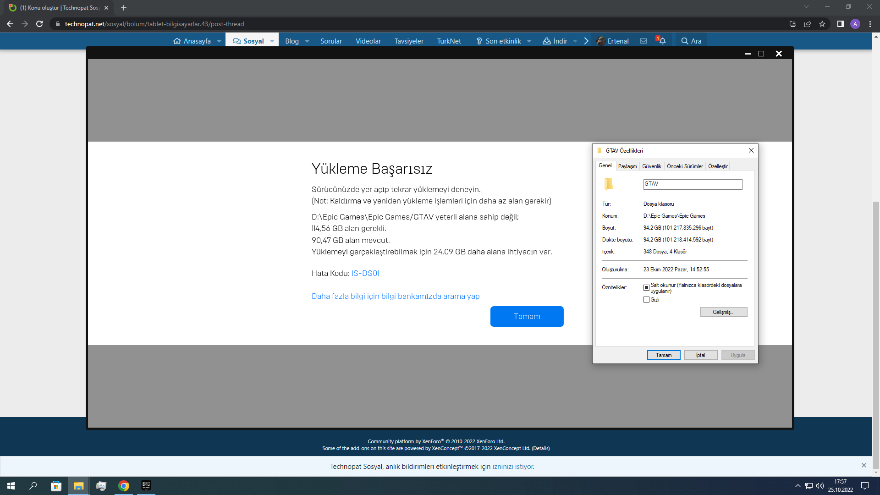The height and width of the screenshot is (495, 880).
Task: Open Microsoft Store from taskbar
Action: click(56, 486)
